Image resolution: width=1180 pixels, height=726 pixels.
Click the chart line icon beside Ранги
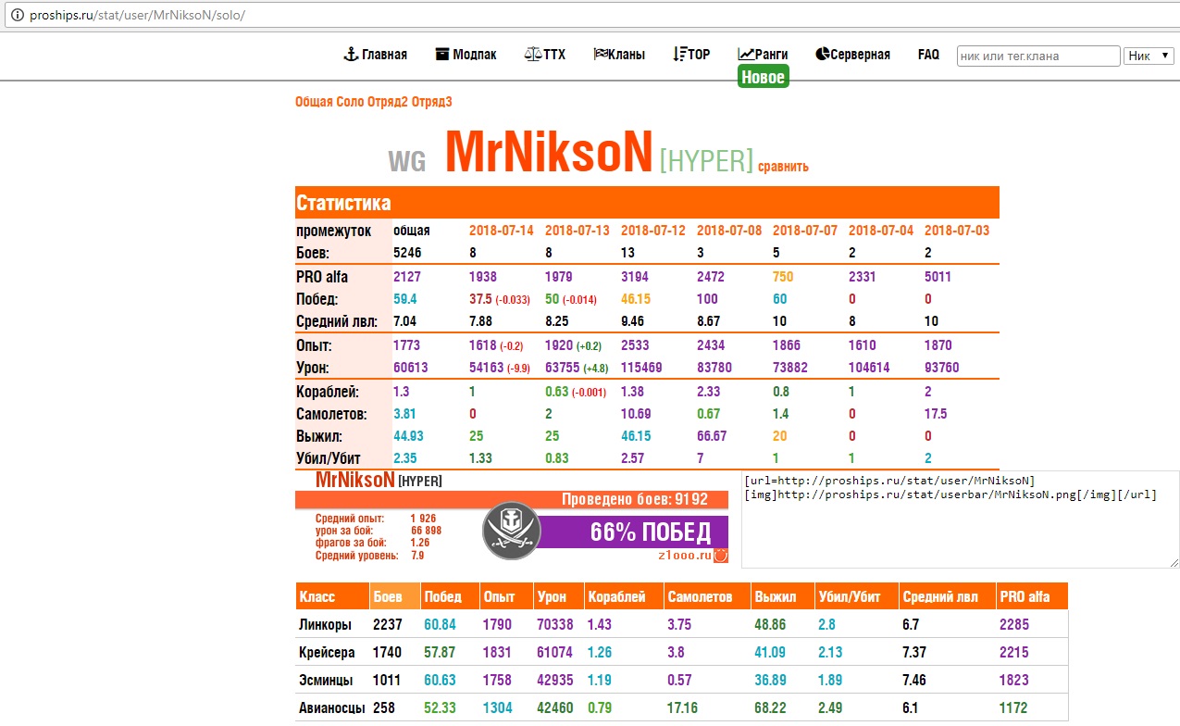[746, 55]
